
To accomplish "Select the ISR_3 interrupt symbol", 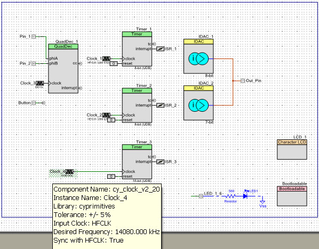I will click(161, 162).
